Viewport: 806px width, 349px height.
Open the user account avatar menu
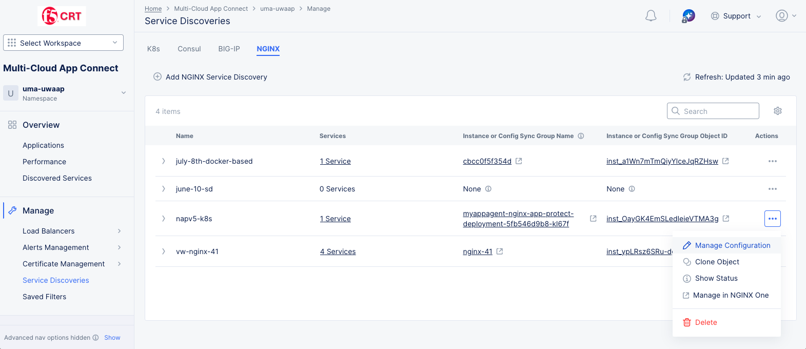[781, 16]
